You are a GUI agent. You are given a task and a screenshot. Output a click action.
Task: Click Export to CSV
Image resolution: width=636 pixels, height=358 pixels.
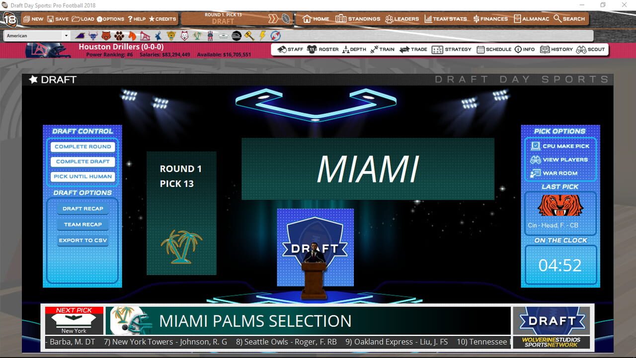pyautogui.click(x=82, y=240)
